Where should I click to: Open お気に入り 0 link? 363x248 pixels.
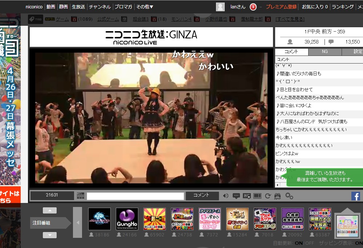315,7
